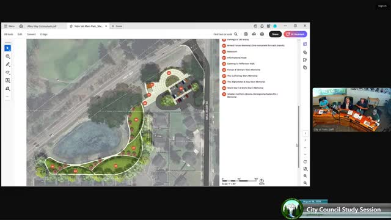Expand more tools ellipsis in left sidebar

coord(7,97)
